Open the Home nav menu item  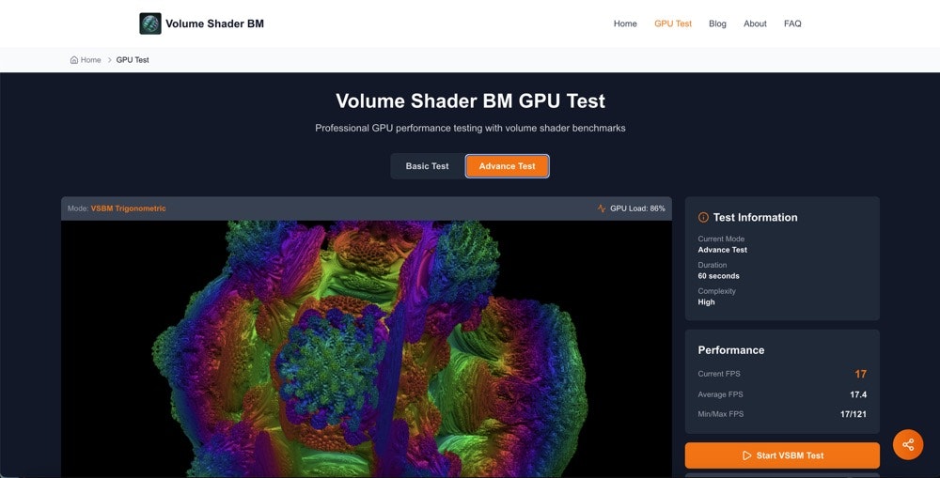[x=625, y=23]
